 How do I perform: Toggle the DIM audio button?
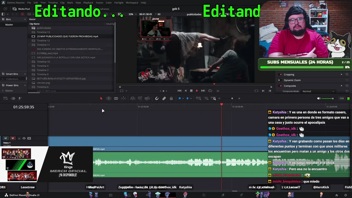pos(342,98)
